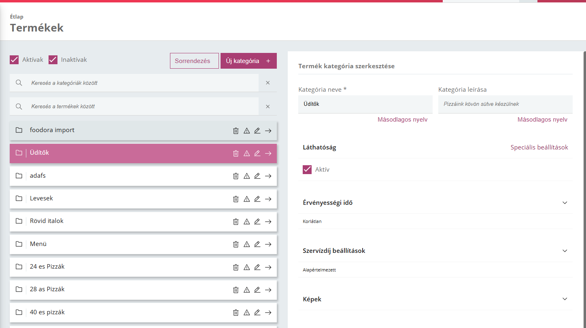Edit the Rövid italok category with the pencil icon
Viewport: 586px width, 328px height.
257,221
